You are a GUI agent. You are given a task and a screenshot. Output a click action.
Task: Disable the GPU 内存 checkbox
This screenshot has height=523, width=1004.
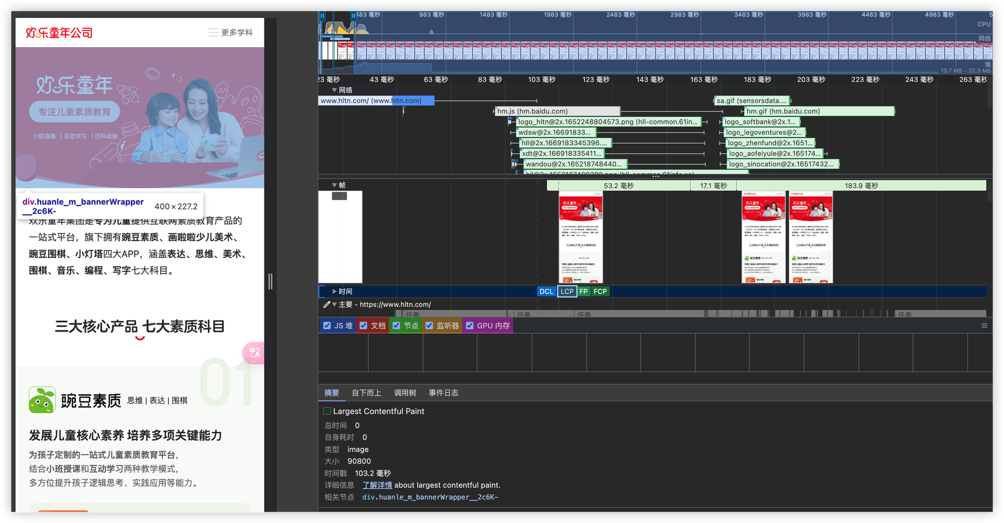point(470,326)
